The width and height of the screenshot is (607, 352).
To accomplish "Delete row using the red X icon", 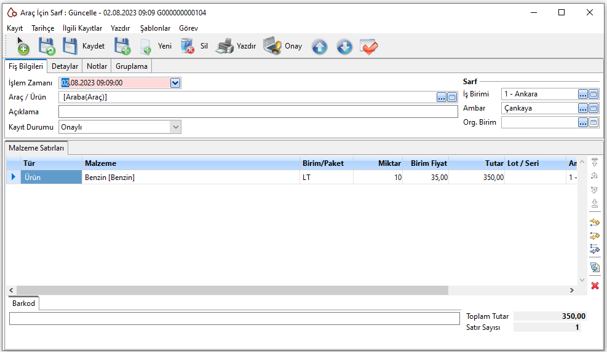I will pos(595,286).
